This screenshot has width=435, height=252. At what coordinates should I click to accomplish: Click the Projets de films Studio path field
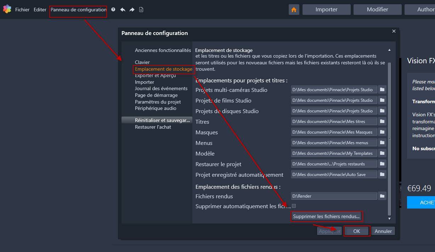tap(334, 100)
